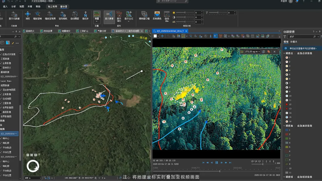
Task: Switch to the 气象分析 map tab
Action: pos(102,31)
